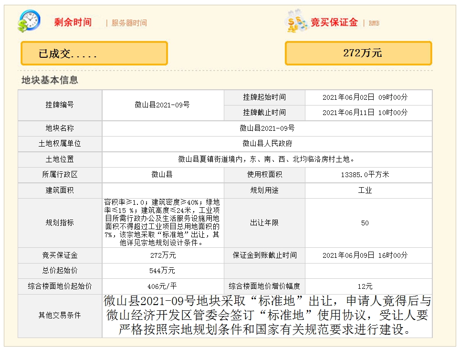Click the 规划指标 label

pyautogui.click(x=60, y=223)
